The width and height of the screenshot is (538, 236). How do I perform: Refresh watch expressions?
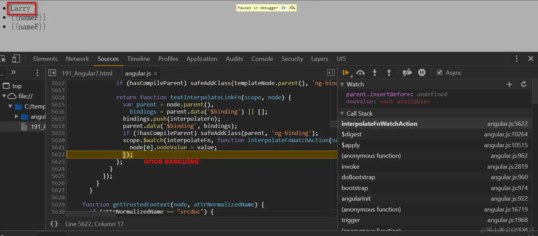coord(524,84)
